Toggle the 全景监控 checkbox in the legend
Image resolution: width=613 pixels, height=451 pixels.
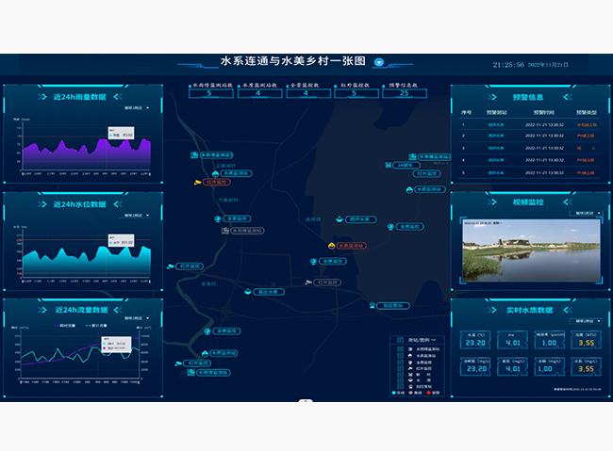click(x=401, y=362)
